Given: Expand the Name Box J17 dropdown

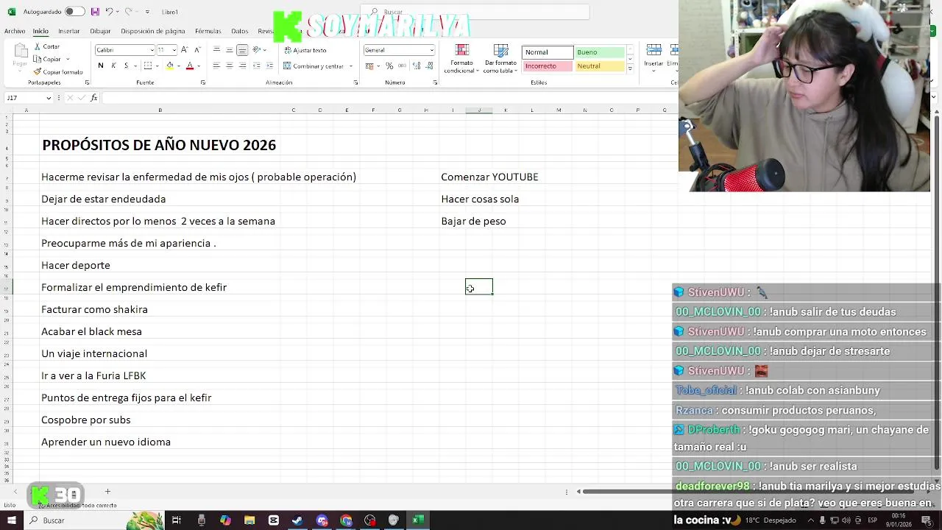Looking at the screenshot, I should pyautogui.click(x=49, y=98).
